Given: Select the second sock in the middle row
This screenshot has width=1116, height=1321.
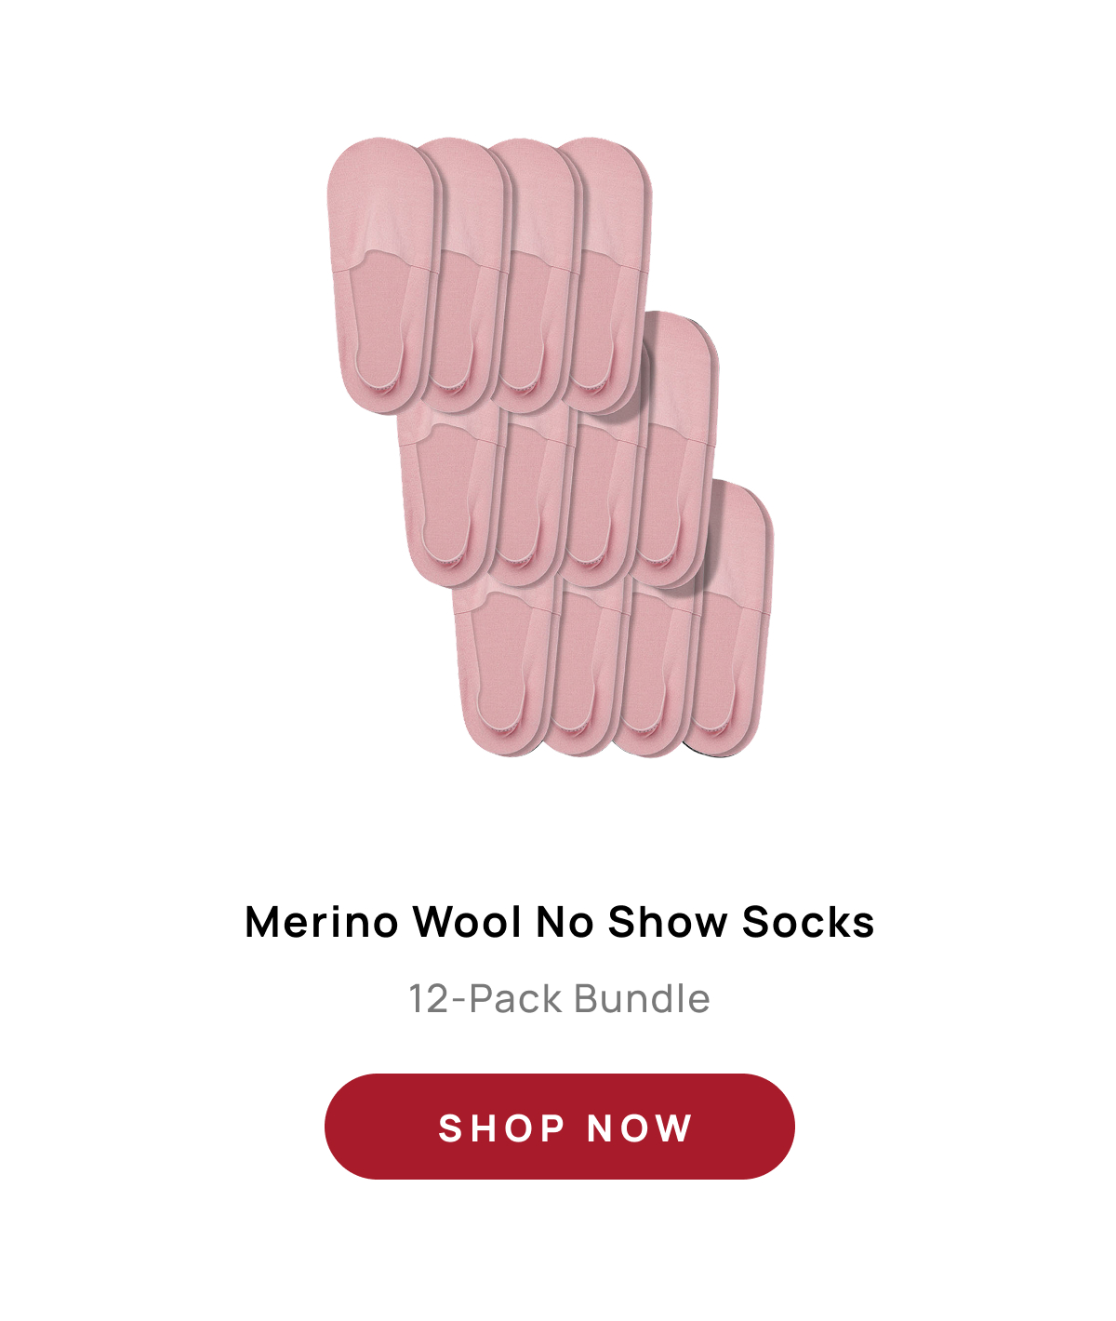Looking at the screenshot, I should [x=525, y=498].
